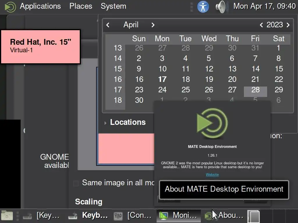
Task: Click the control center icon of [Con… entry
Action: tap(118, 216)
